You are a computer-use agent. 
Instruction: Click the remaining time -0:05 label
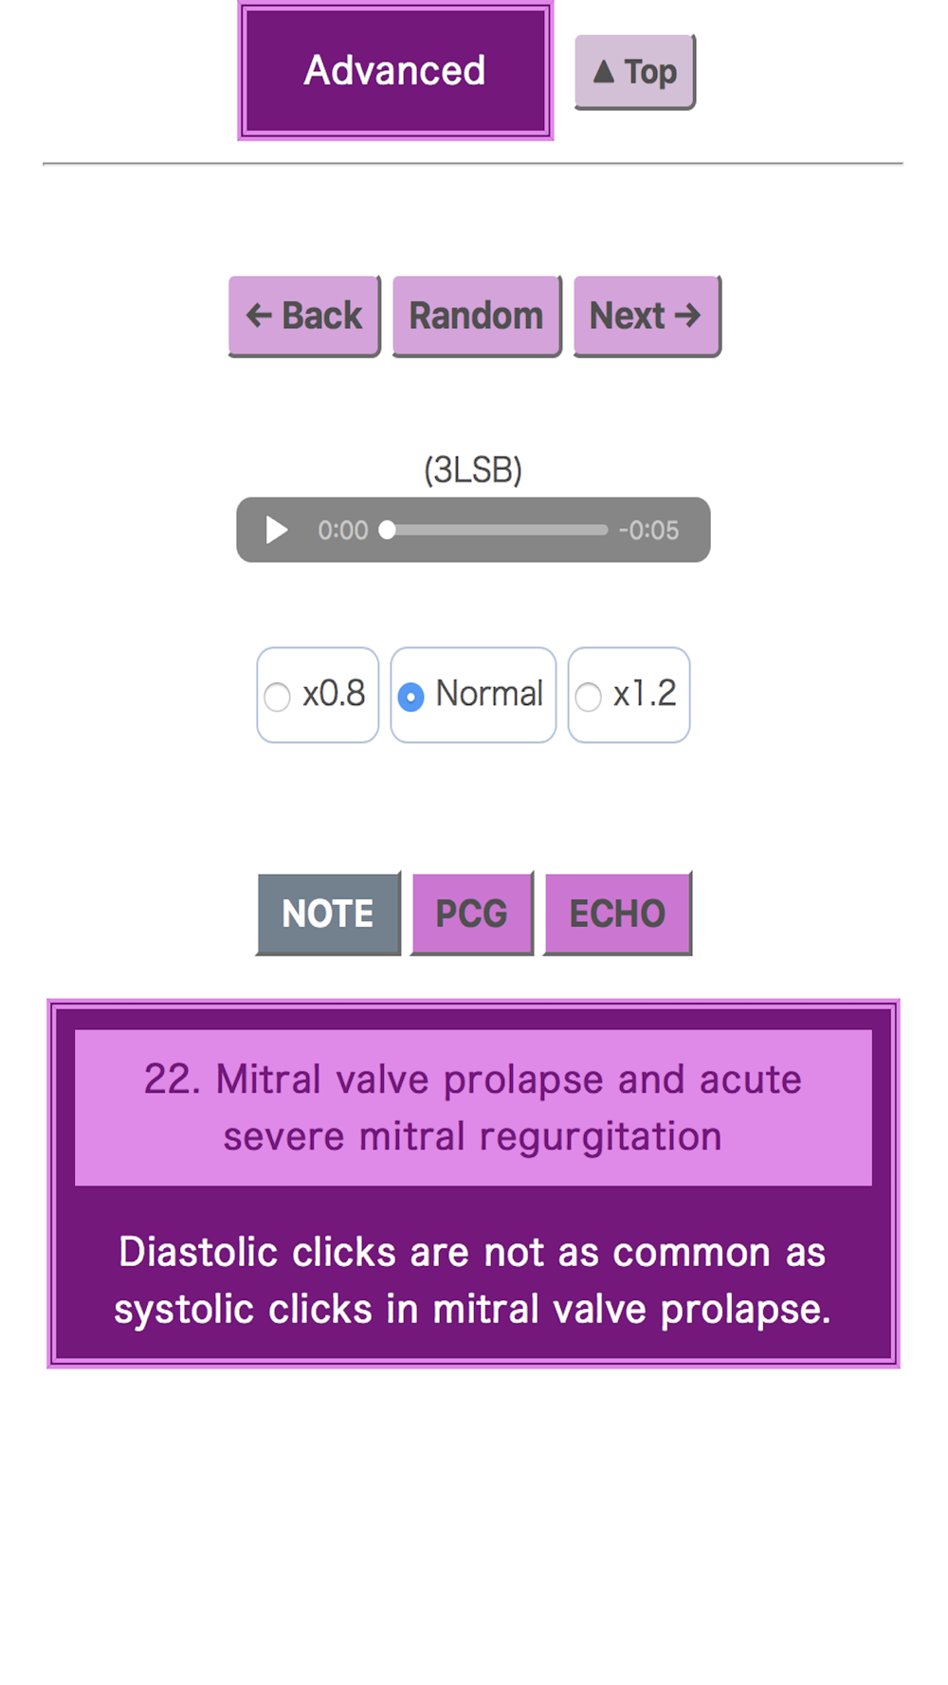[x=649, y=530]
